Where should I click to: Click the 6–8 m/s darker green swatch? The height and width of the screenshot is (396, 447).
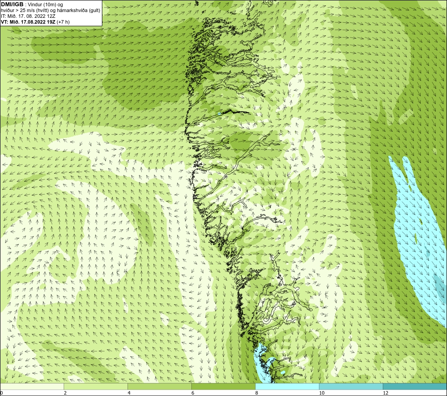coord(223,386)
